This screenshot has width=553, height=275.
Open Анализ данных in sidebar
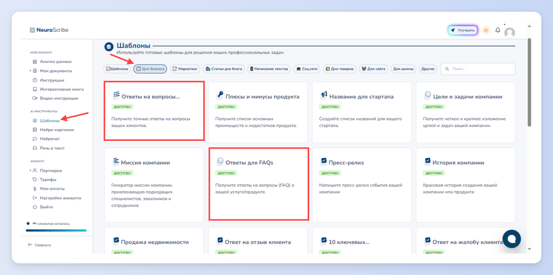point(56,62)
